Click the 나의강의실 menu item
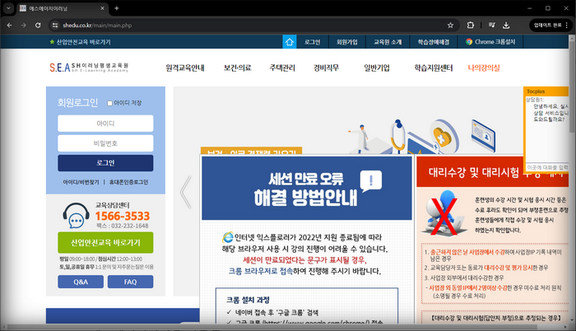Viewport: 576px width, 331px height. [x=484, y=68]
